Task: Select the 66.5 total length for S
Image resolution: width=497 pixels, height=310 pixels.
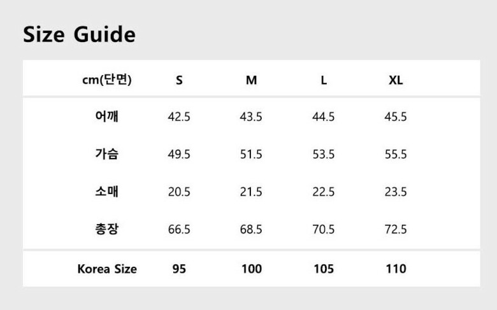Action: click(x=179, y=230)
